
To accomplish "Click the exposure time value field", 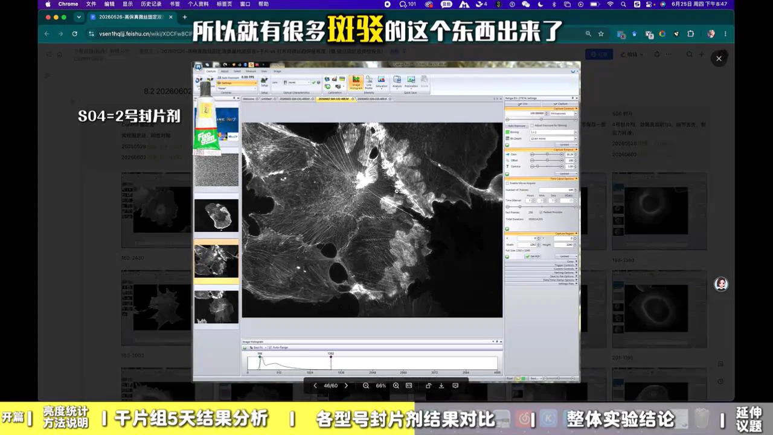I will coord(525,113).
